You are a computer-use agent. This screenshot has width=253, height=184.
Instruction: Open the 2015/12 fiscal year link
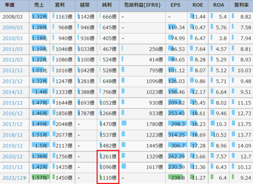click(x=13, y=103)
